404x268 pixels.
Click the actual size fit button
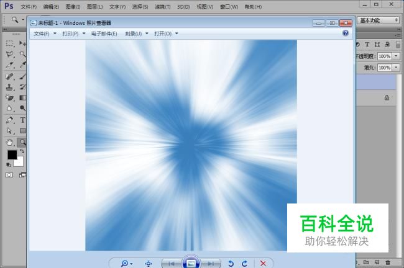[149, 264]
